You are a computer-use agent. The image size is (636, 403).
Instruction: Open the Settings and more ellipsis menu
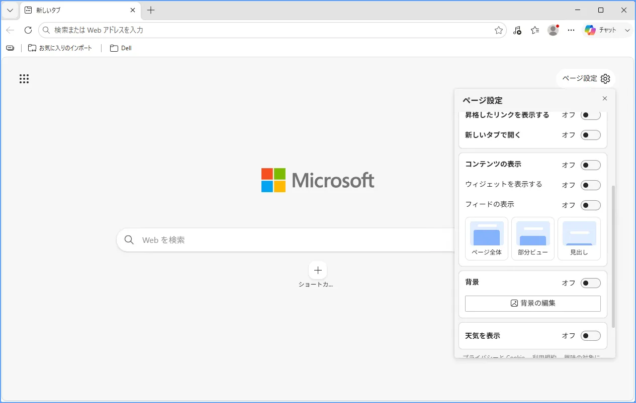[x=571, y=30]
